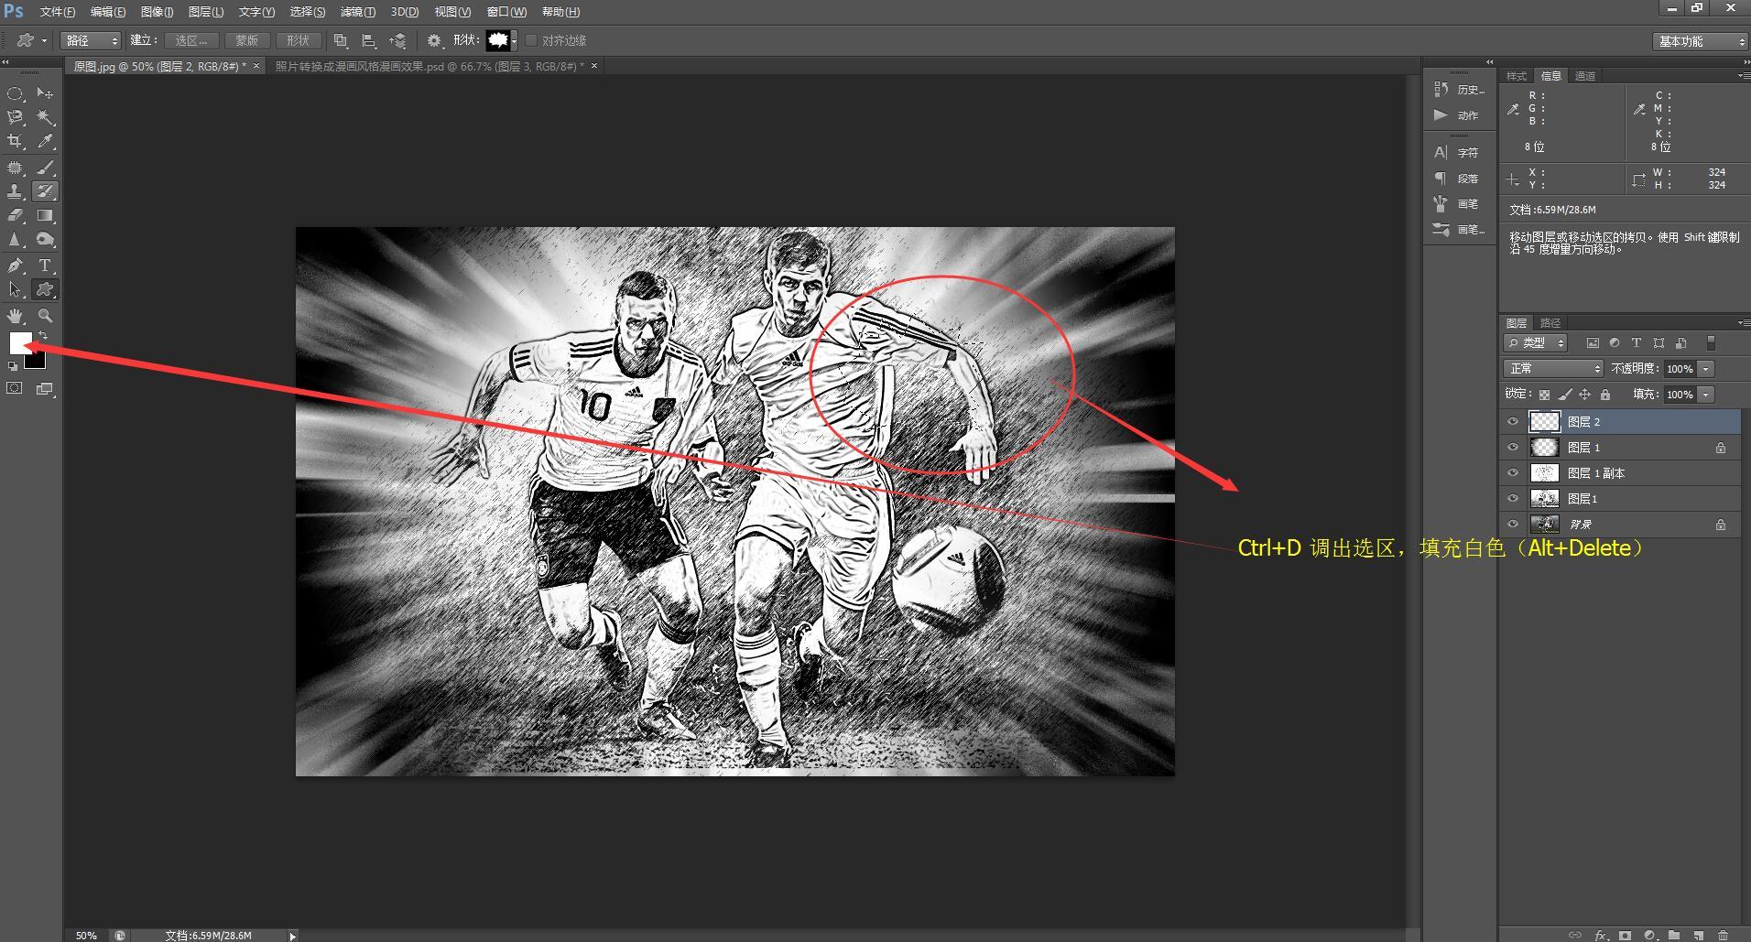Switch to the 照片转换成漫画风格 psd document tab
1751x942 pixels.
tap(429, 66)
